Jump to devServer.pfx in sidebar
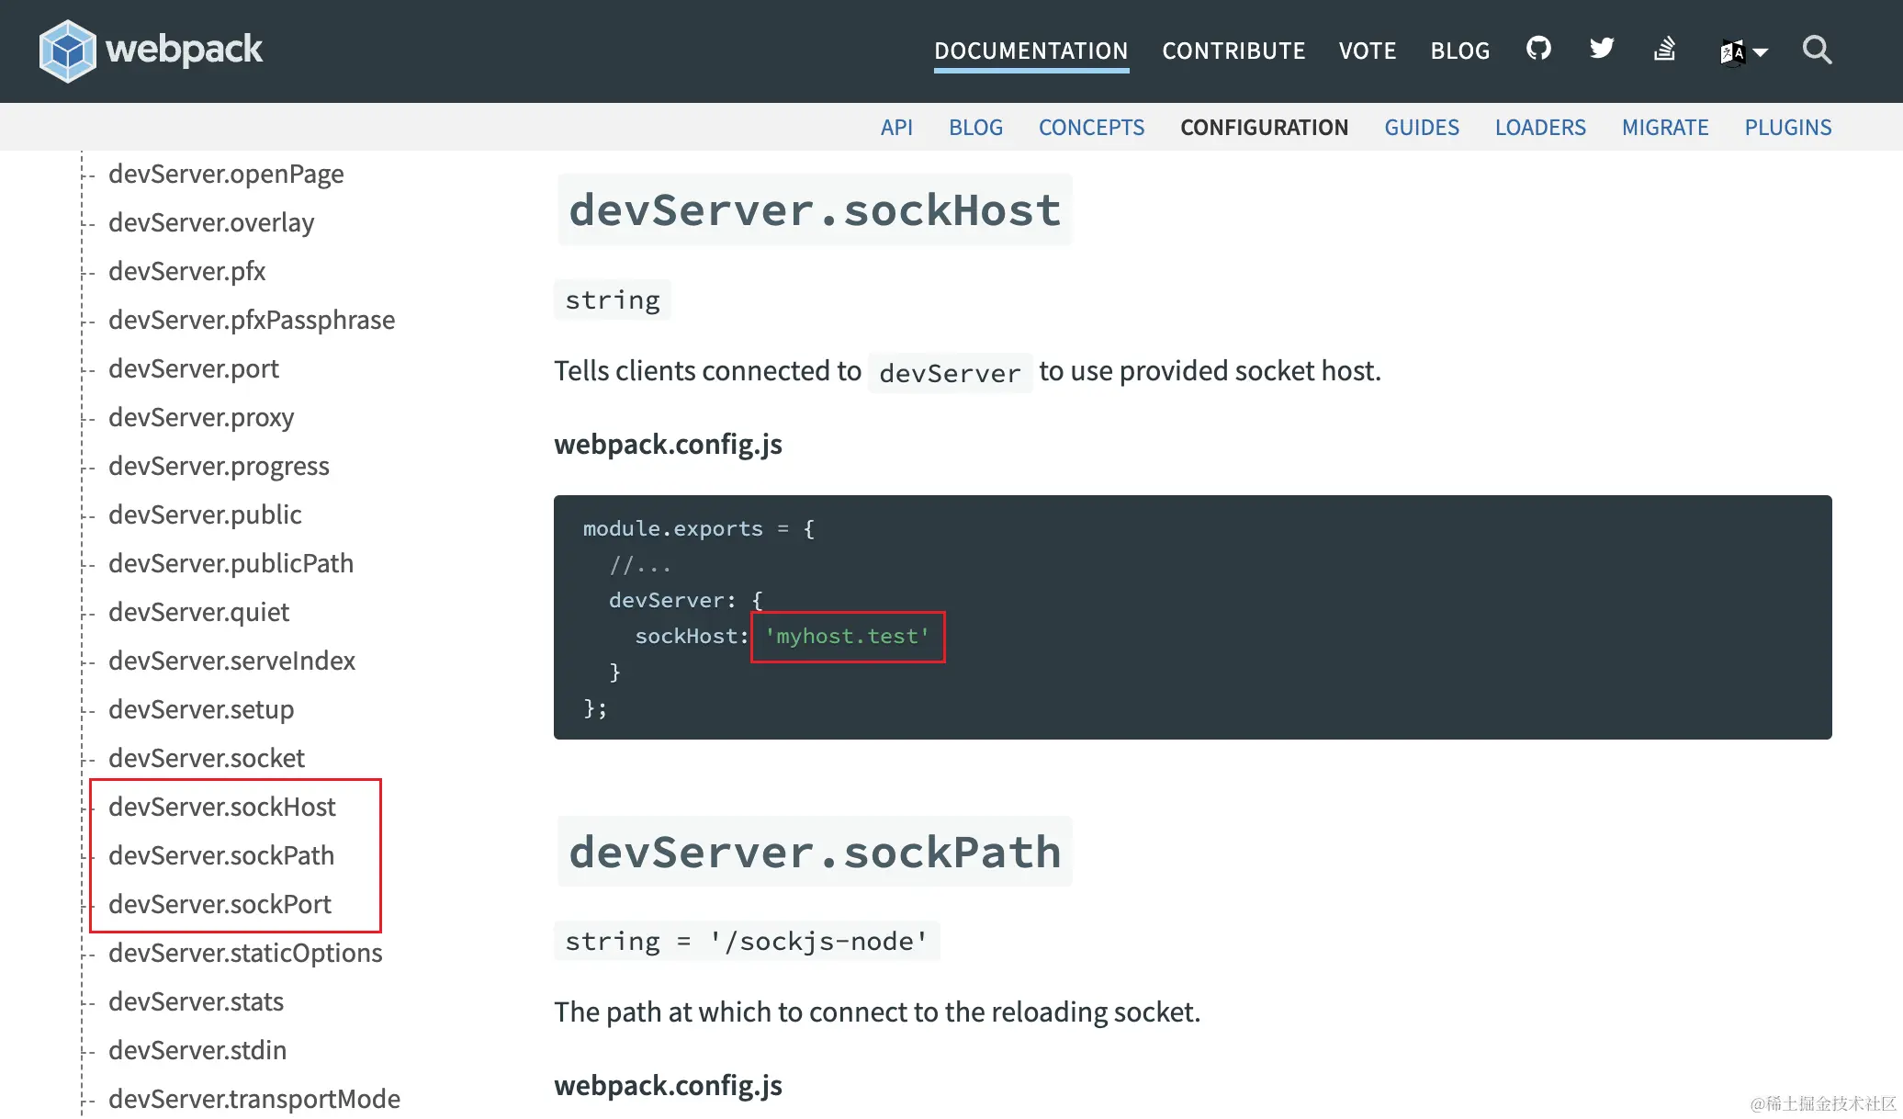Viewport: 1903px width, 1119px height. point(186,271)
